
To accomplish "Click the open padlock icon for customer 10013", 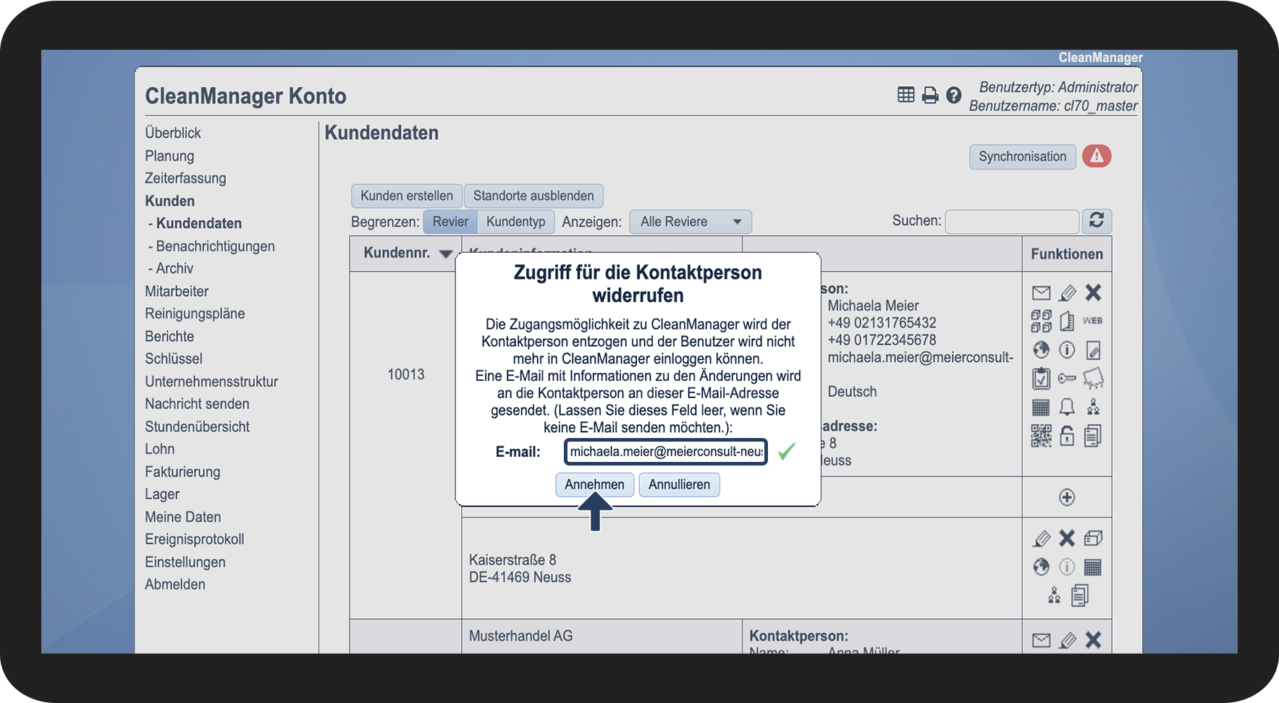I will click(1067, 435).
